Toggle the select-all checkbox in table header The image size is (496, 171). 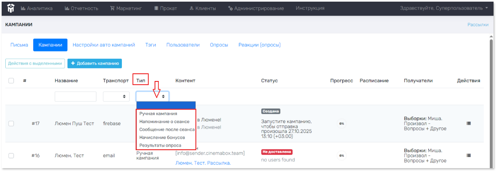(x=11, y=81)
